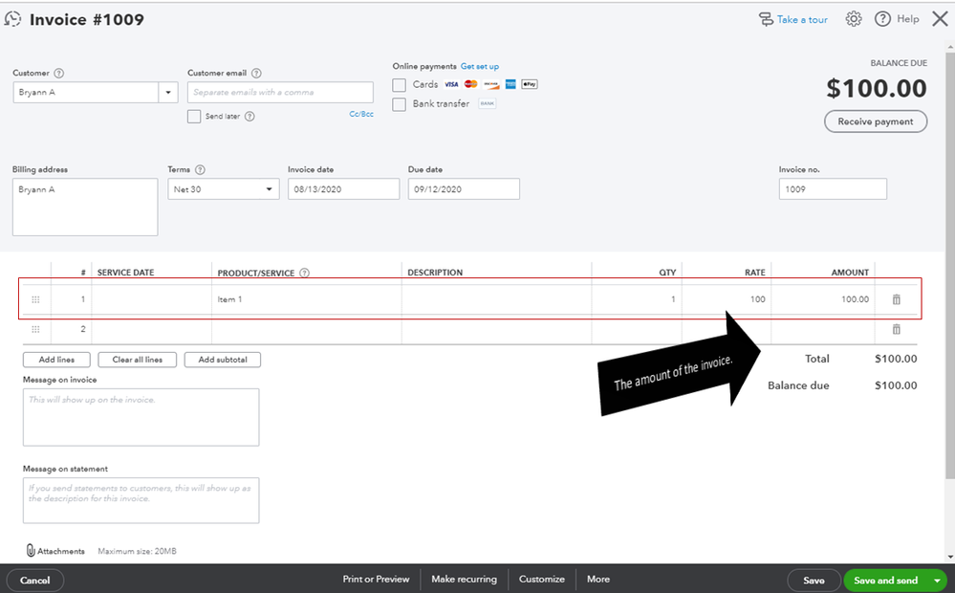Screen dimensions: 955x593
Task: Open recent transactions history icon beside Invoice #1009
Action: point(12,19)
